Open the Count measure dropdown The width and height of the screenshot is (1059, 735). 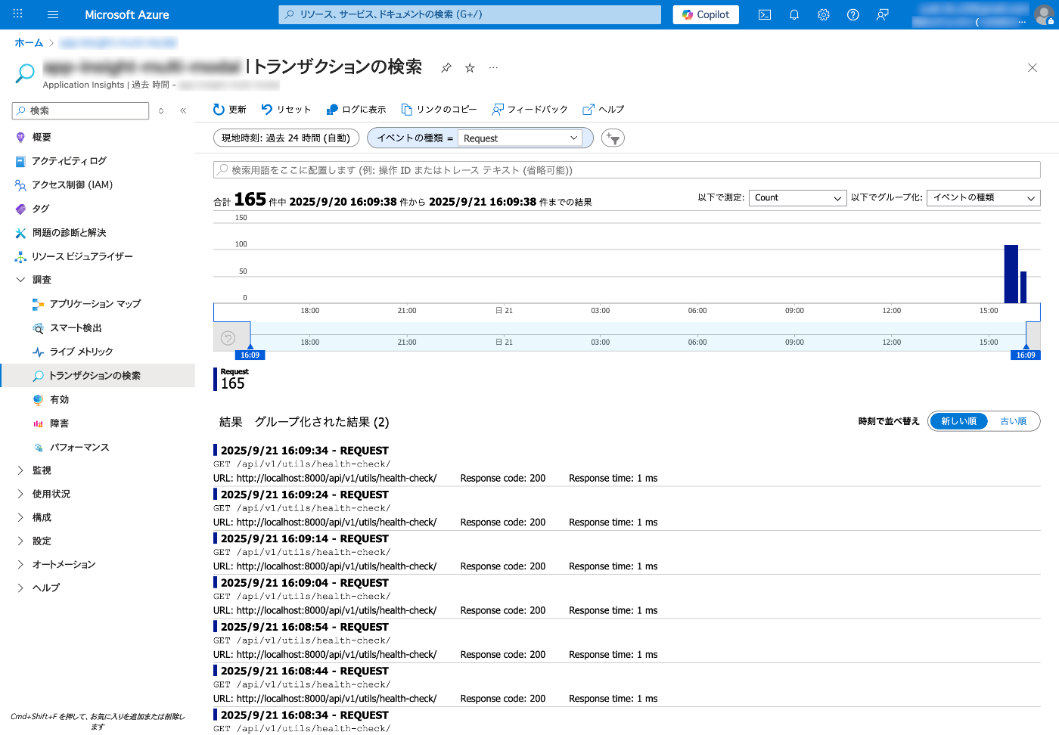[797, 198]
